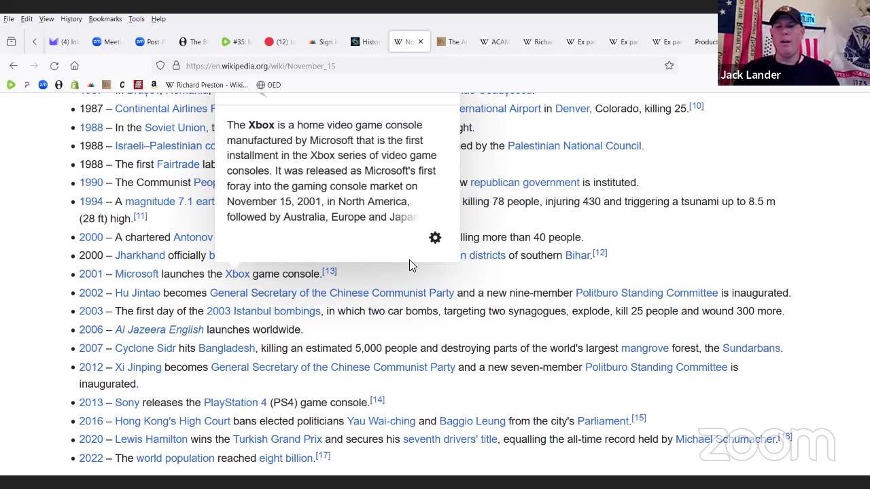Screen dimensions: 870x489
Task: Open the Sony link
Action: [127, 402]
